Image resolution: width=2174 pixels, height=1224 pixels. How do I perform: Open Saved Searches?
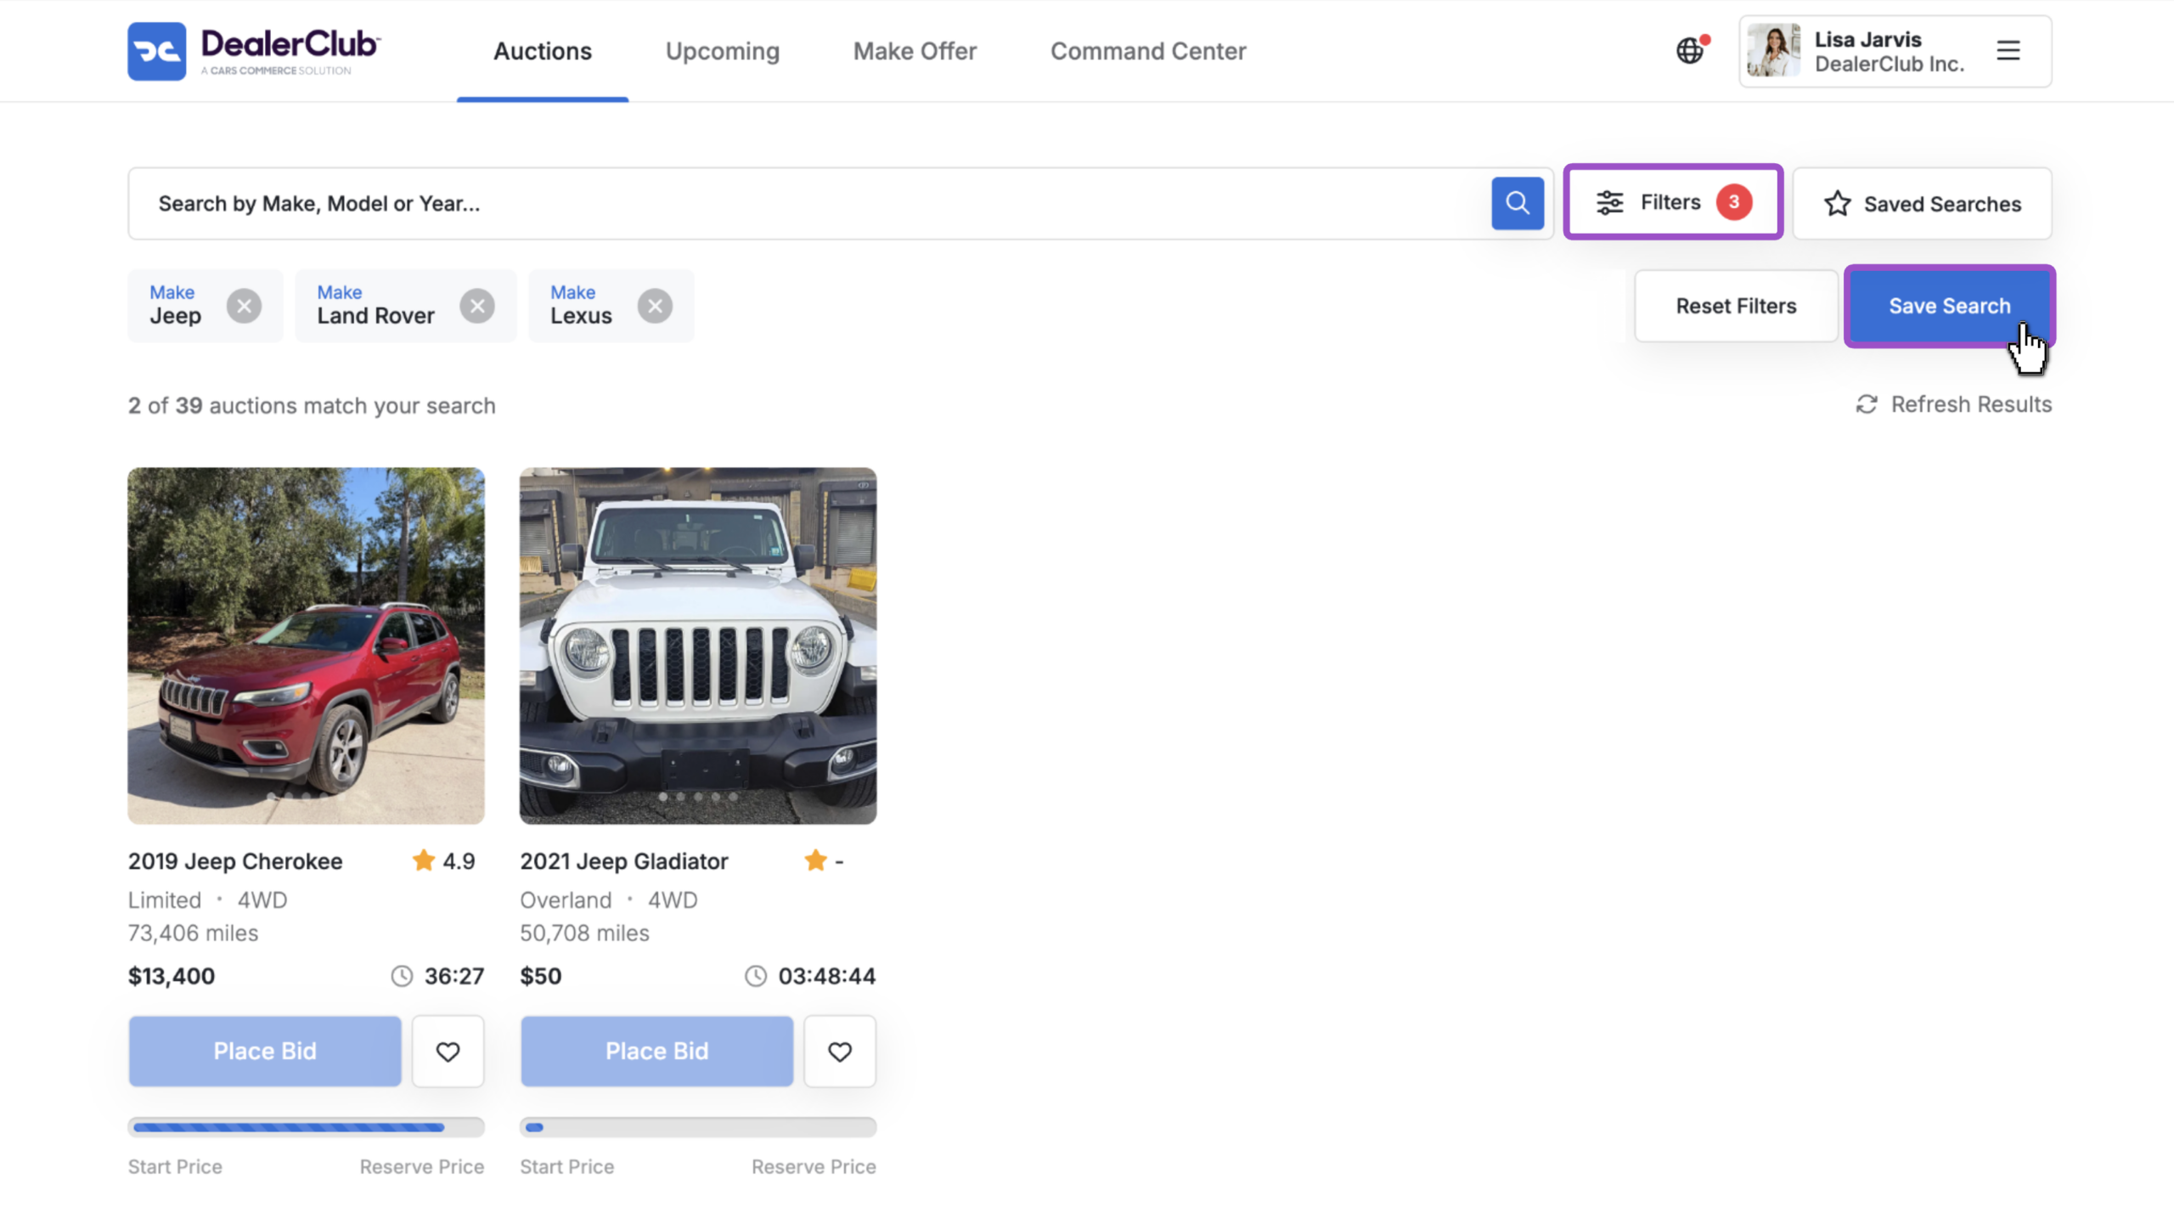tap(1922, 204)
